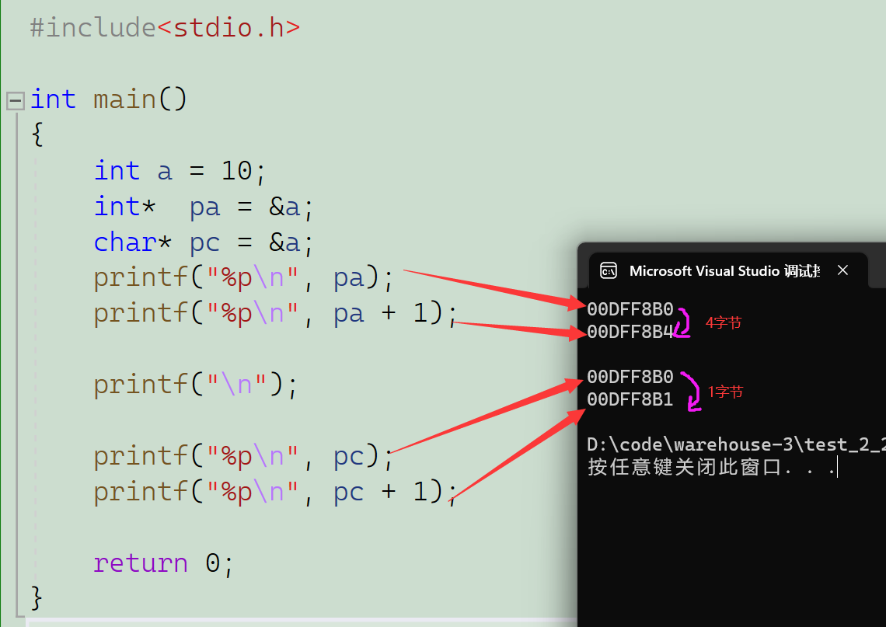Click the 'return 0;' statement

[162, 564]
